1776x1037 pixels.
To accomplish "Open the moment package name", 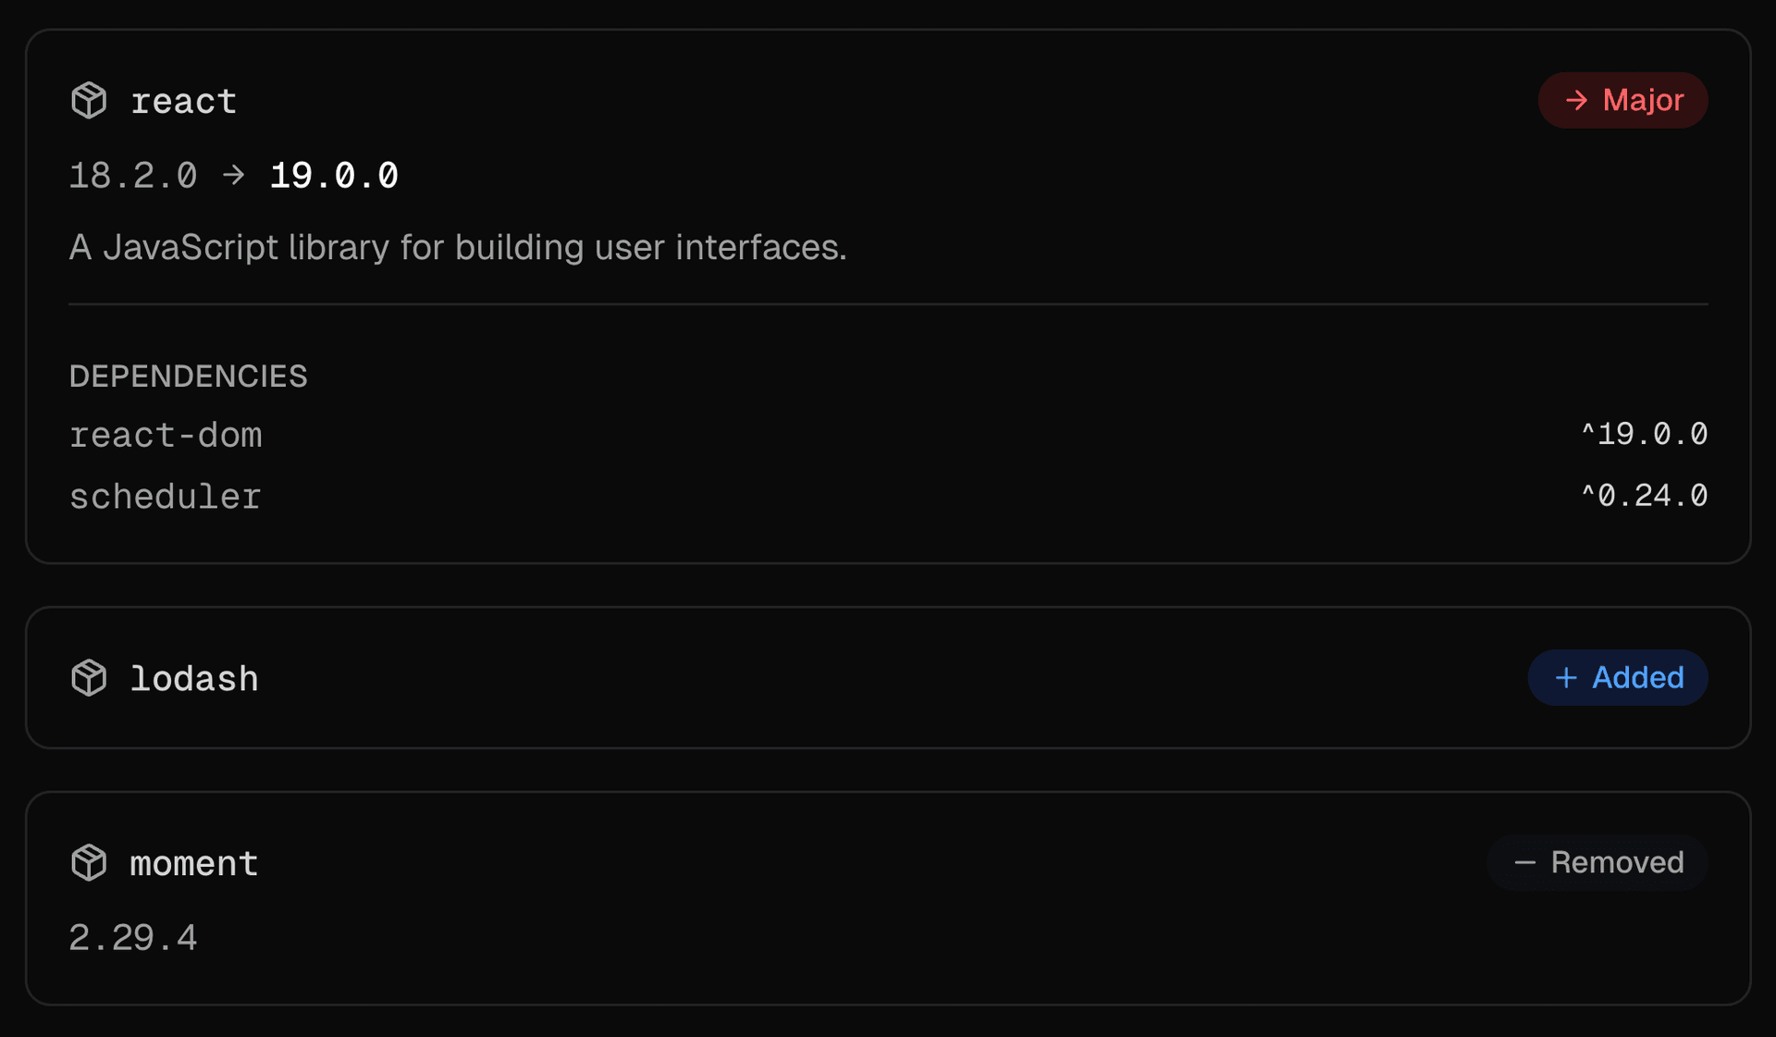I will (x=193, y=864).
